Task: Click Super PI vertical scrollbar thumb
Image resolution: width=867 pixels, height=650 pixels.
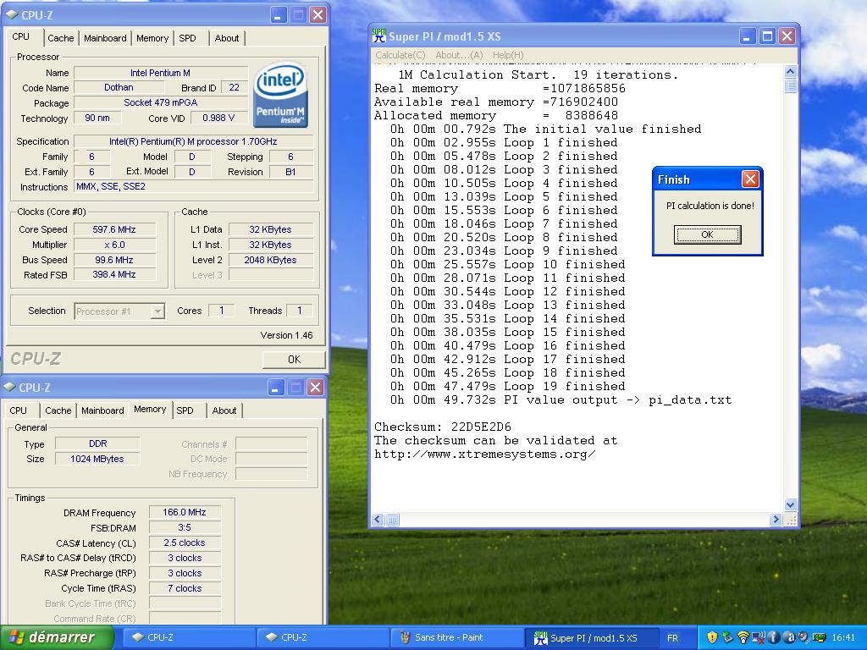Action: [x=791, y=85]
